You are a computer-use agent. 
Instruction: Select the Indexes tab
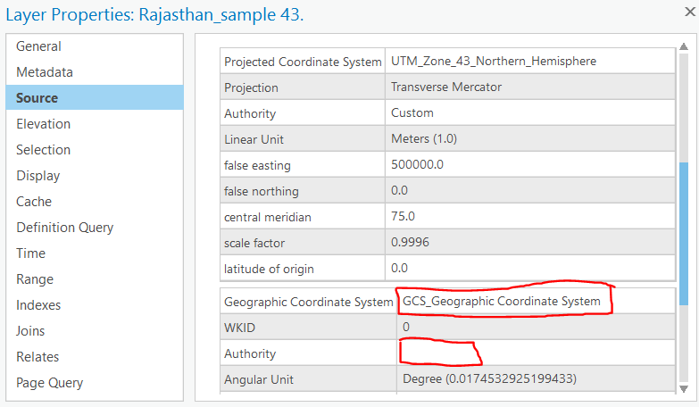click(x=38, y=305)
